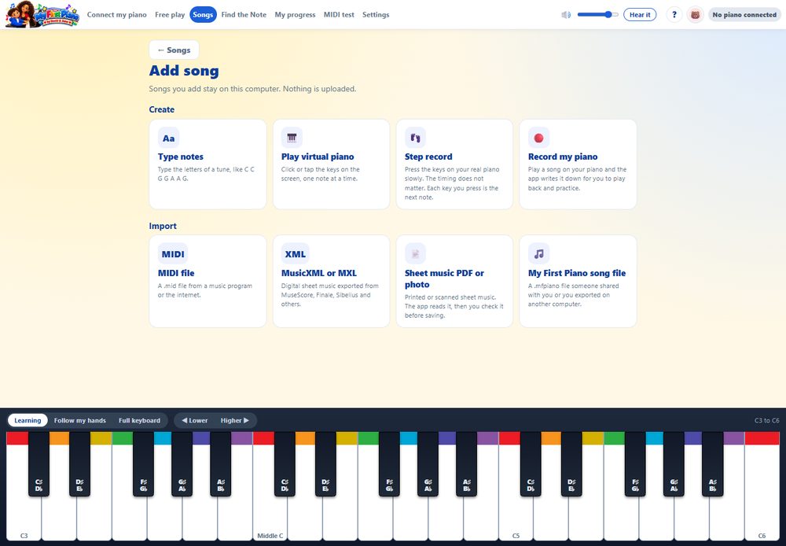Click the music note icon on song file card

tap(539, 254)
